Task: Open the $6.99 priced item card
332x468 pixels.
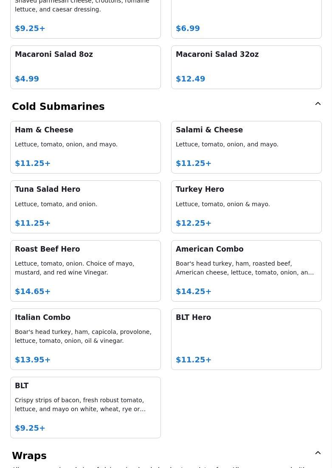Action: [246, 19]
